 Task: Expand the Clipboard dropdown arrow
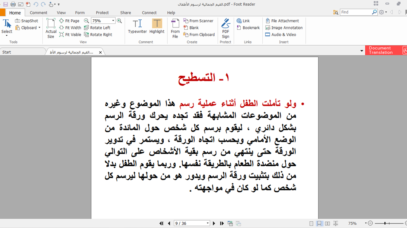coord(39,28)
